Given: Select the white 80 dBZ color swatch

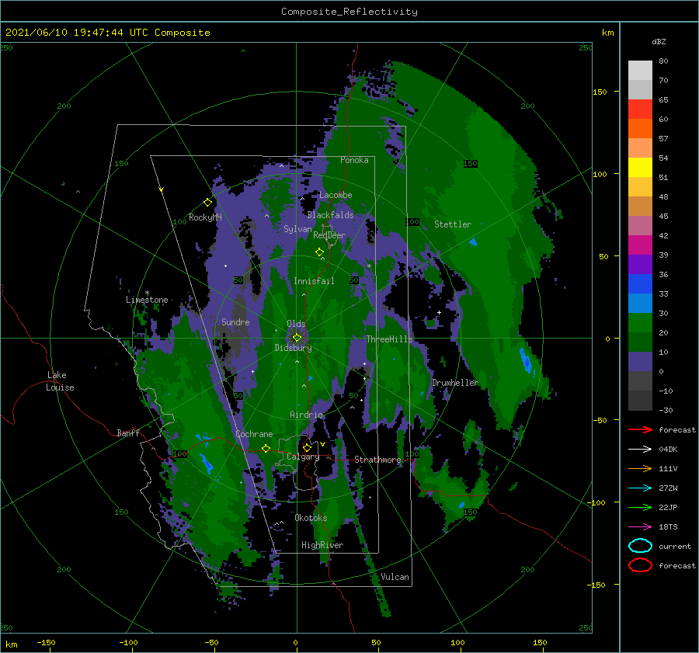Looking at the screenshot, I should [640, 70].
